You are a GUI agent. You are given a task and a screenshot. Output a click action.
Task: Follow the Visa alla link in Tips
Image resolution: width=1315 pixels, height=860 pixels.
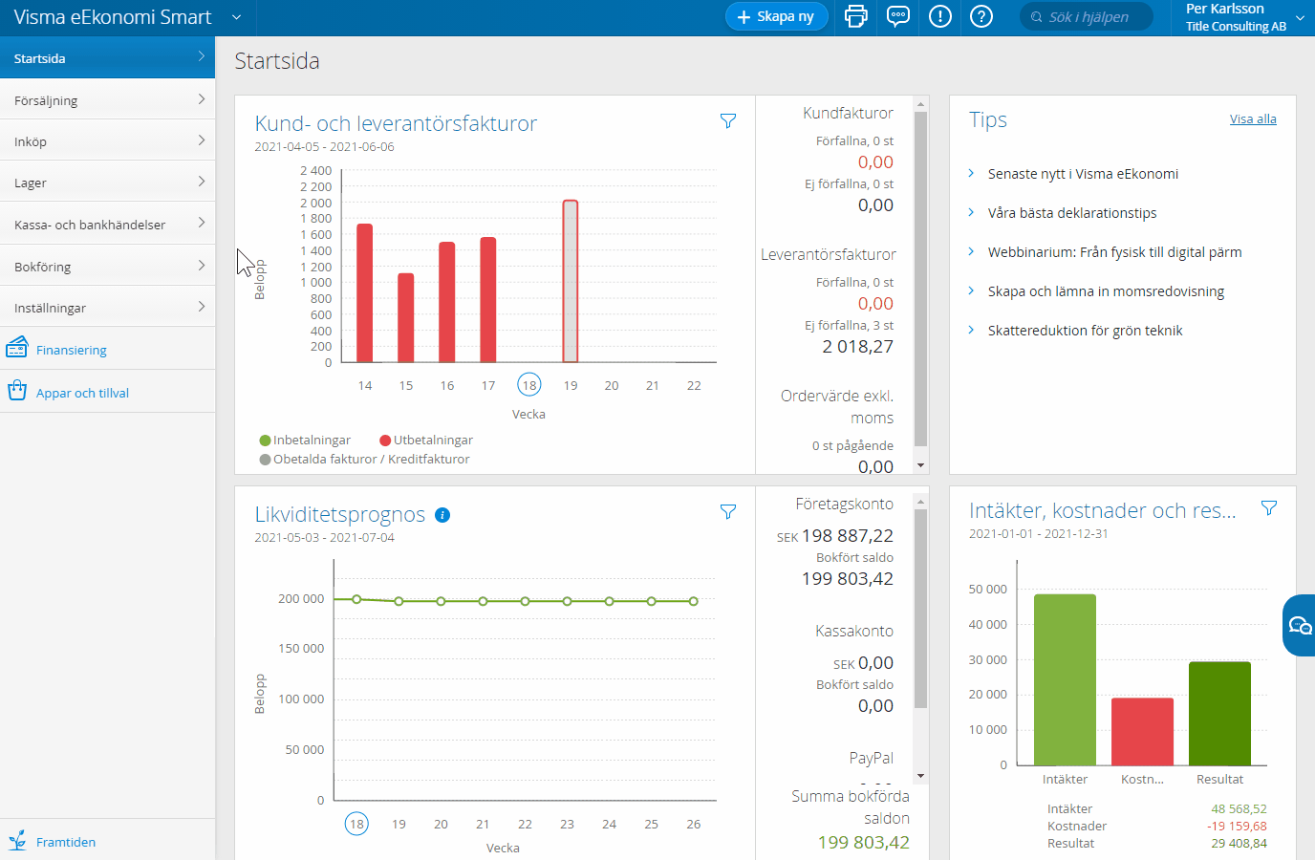(x=1253, y=118)
